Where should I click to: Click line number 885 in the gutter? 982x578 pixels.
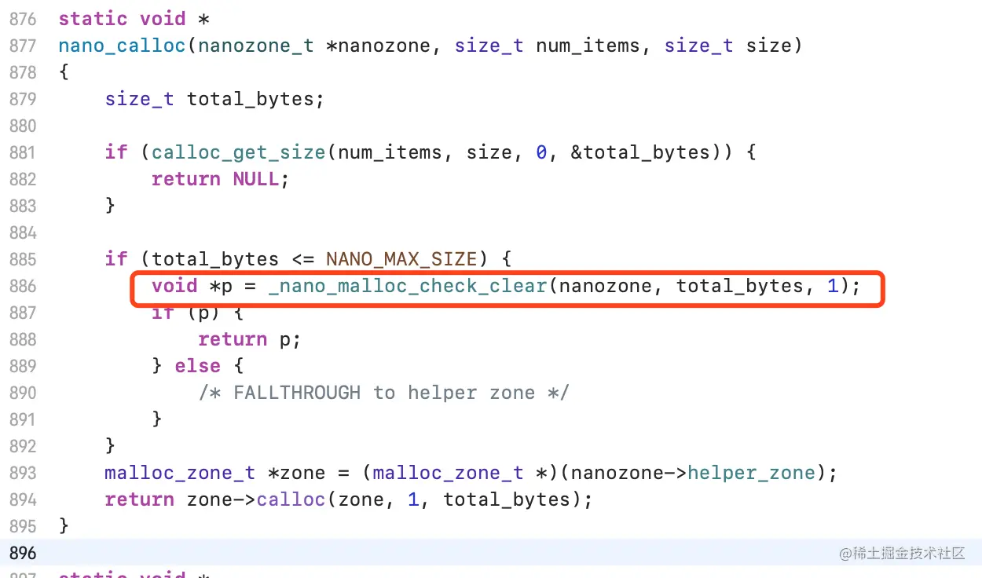coord(23,259)
